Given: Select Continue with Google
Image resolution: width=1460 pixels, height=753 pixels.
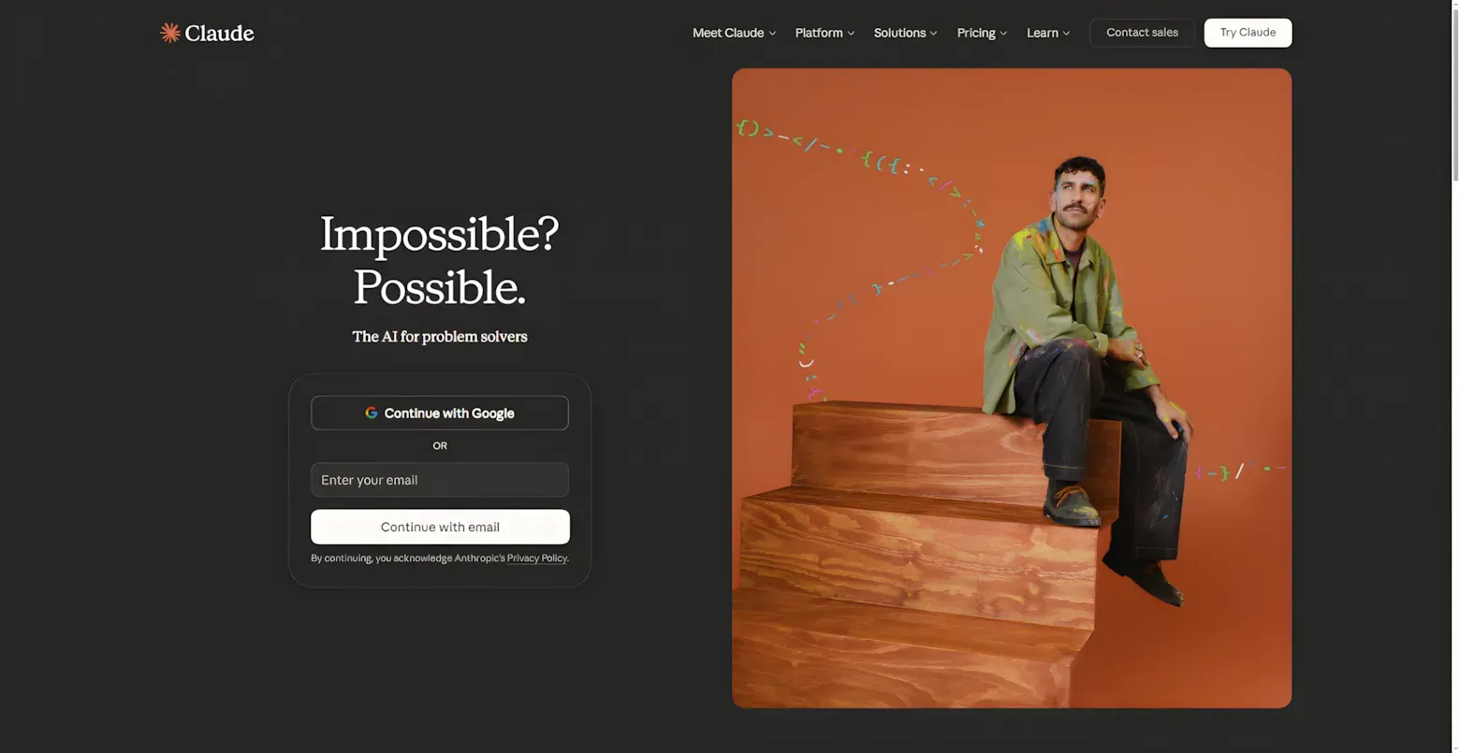Looking at the screenshot, I should click(x=440, y=413).
